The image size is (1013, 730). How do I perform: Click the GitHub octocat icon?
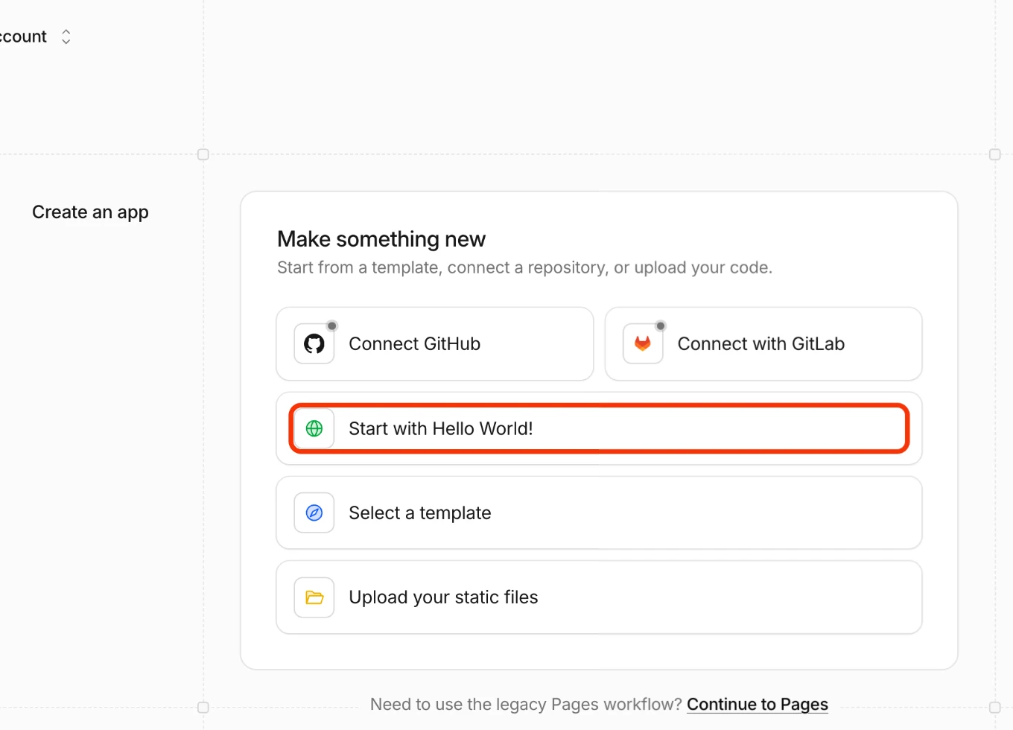click(x=314, y=343)
